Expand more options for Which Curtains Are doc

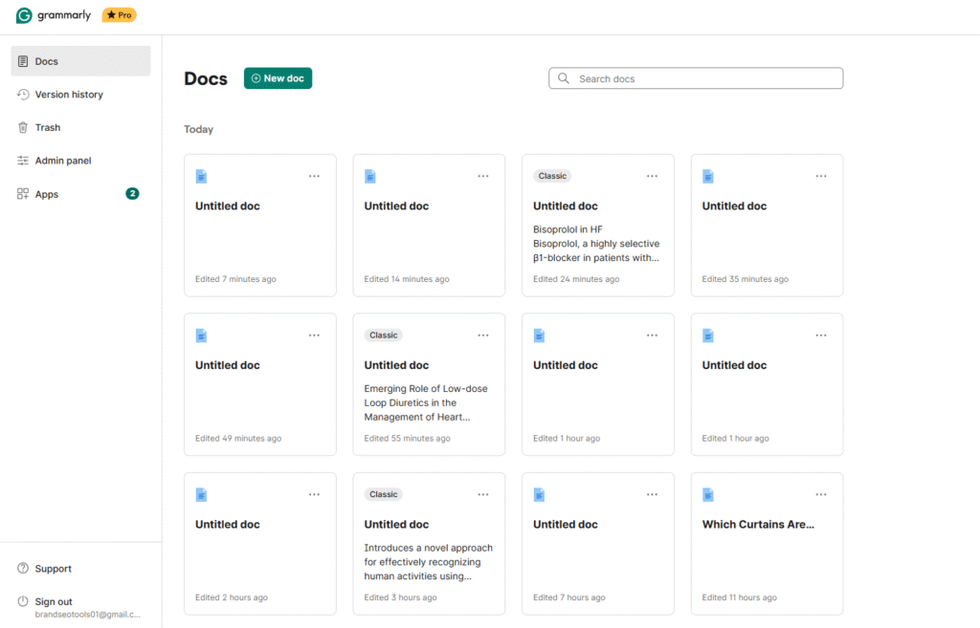coord(820,494)
